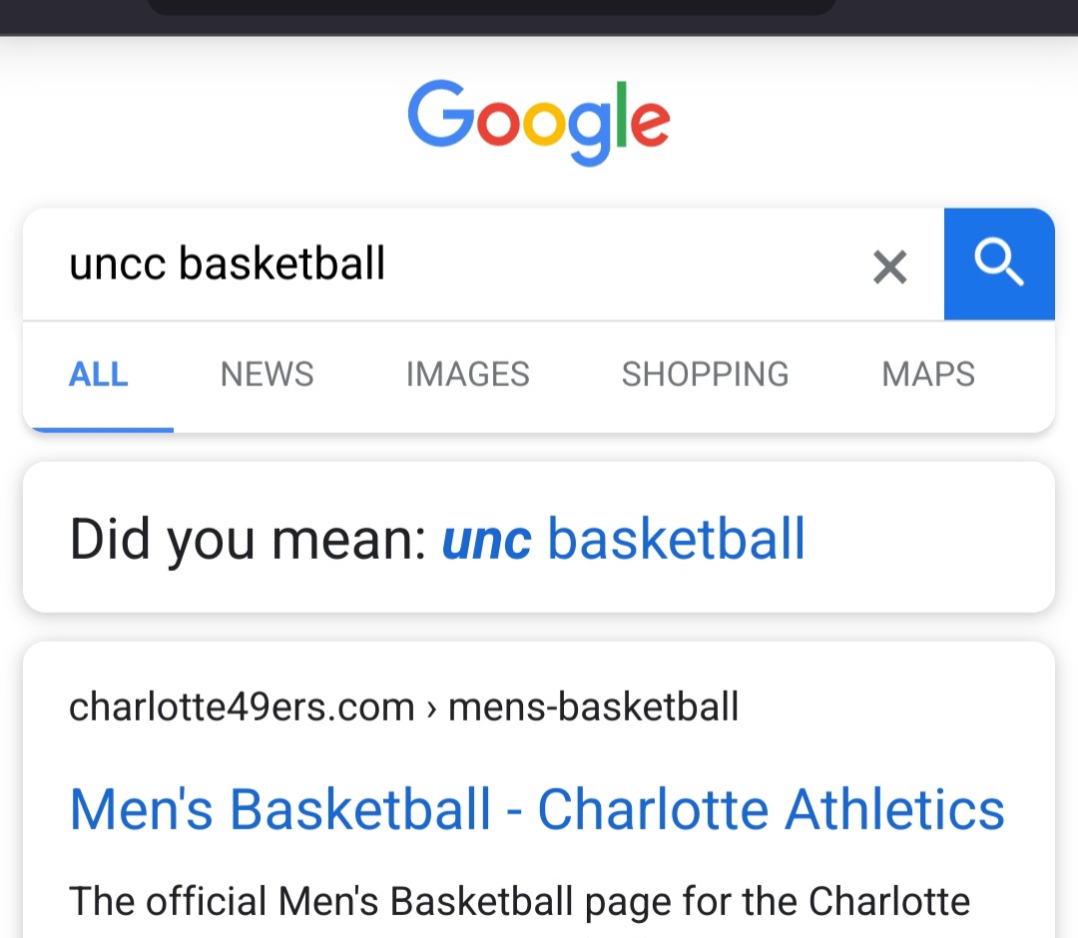The image size is (1078, 938).
Task: Click the breadcrumb arrow after charlotte49ers.com
Action: [432, 707]
